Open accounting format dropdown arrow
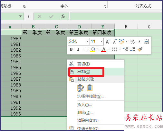163x131 pixels. pyautogui.click(x=127, y=42)
